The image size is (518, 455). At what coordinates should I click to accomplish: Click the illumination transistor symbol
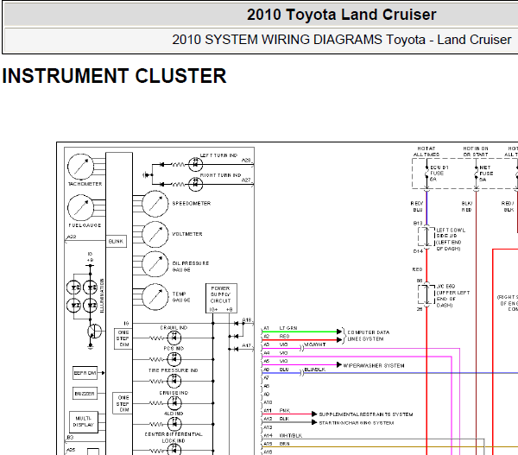94,332
